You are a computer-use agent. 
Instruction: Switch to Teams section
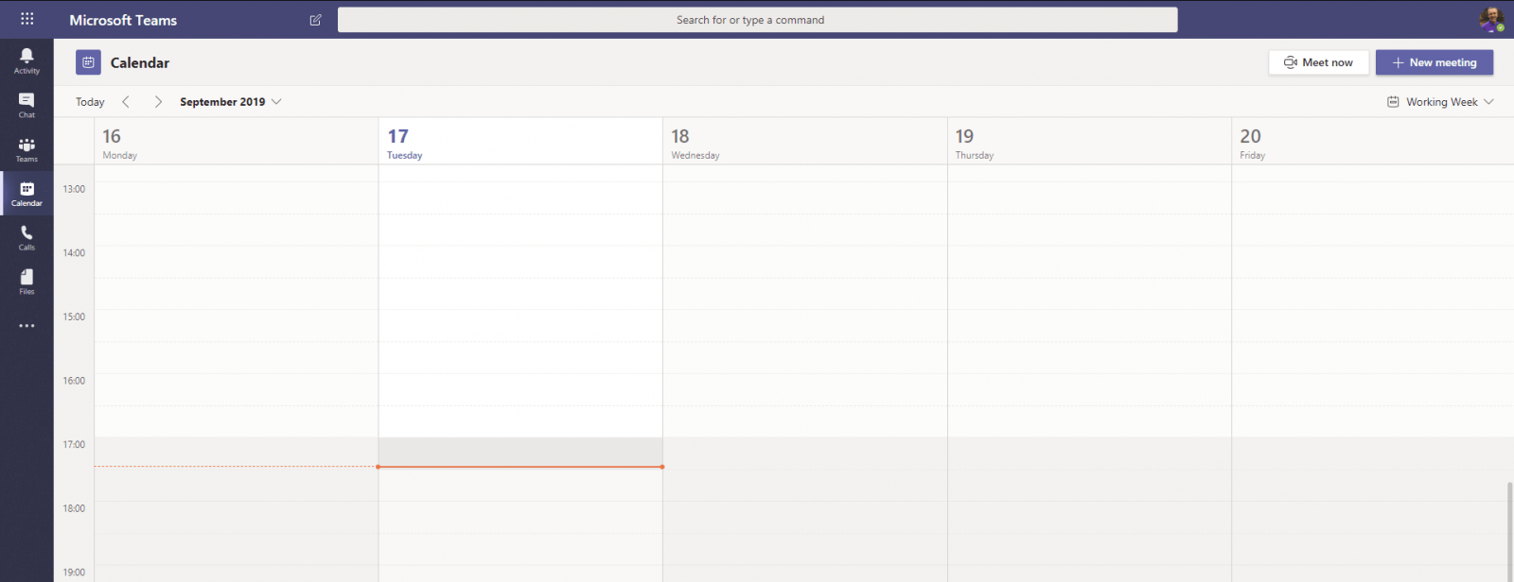(x=26, y=150)
